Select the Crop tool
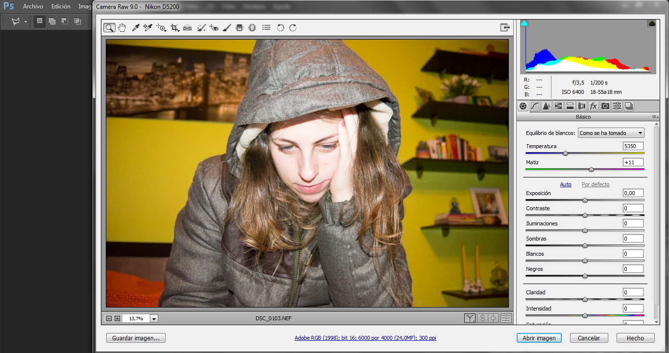This screenshot has width=669, height=353. [x=174, y=28]
